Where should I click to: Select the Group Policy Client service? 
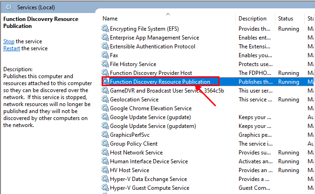click(x=134, y=144)
